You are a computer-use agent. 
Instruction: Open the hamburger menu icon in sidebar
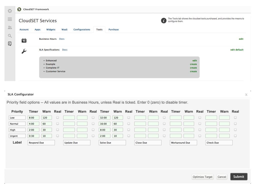point(10,19)
